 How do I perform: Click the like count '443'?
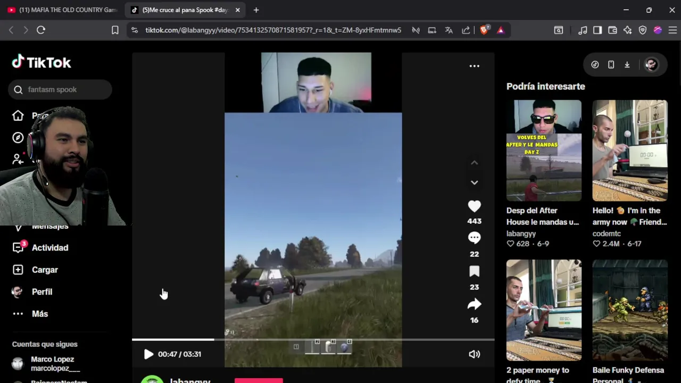pos(474,221)
